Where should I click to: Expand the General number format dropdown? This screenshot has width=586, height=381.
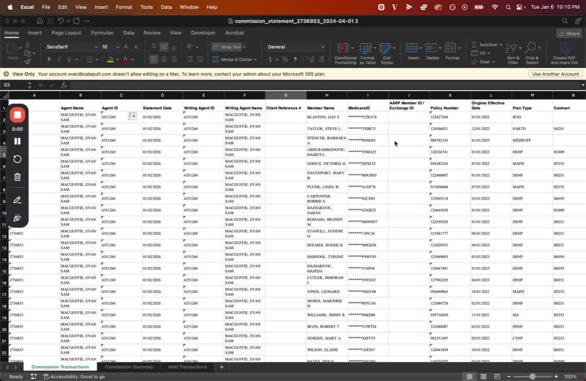click(x=323, y=47)
